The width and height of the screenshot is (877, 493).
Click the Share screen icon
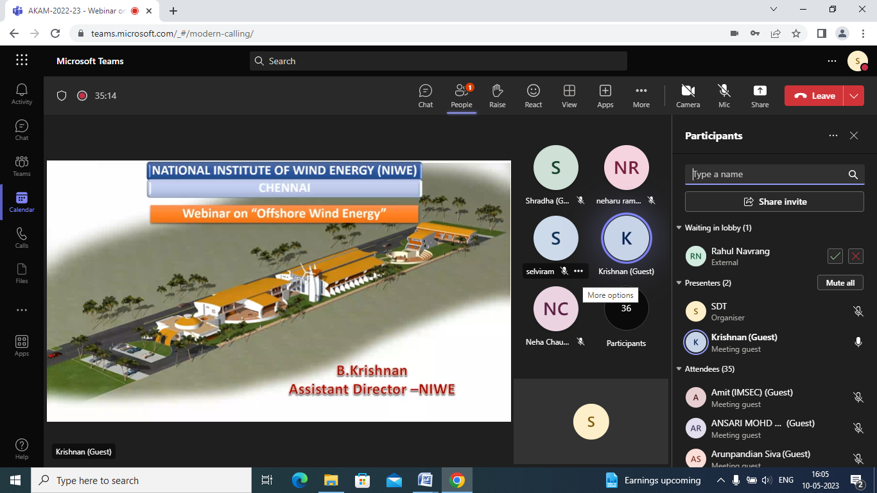pos(760,96)
